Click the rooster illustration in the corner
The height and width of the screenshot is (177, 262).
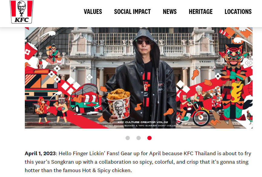pyautogui.click(x=249, y=117)
